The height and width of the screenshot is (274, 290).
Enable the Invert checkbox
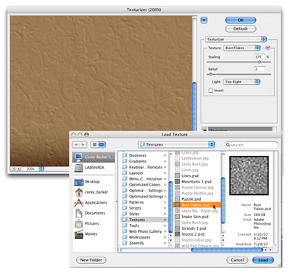[211, 91]
